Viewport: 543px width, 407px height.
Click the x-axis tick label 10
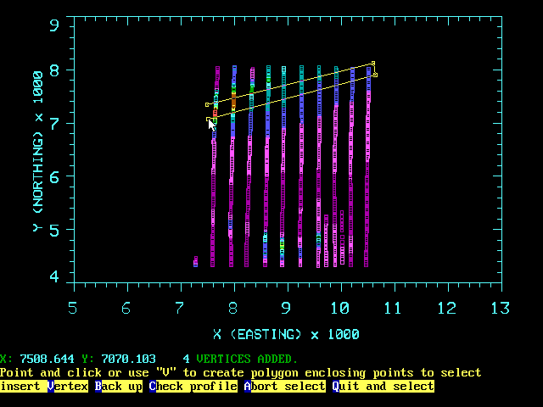point(340,308)
